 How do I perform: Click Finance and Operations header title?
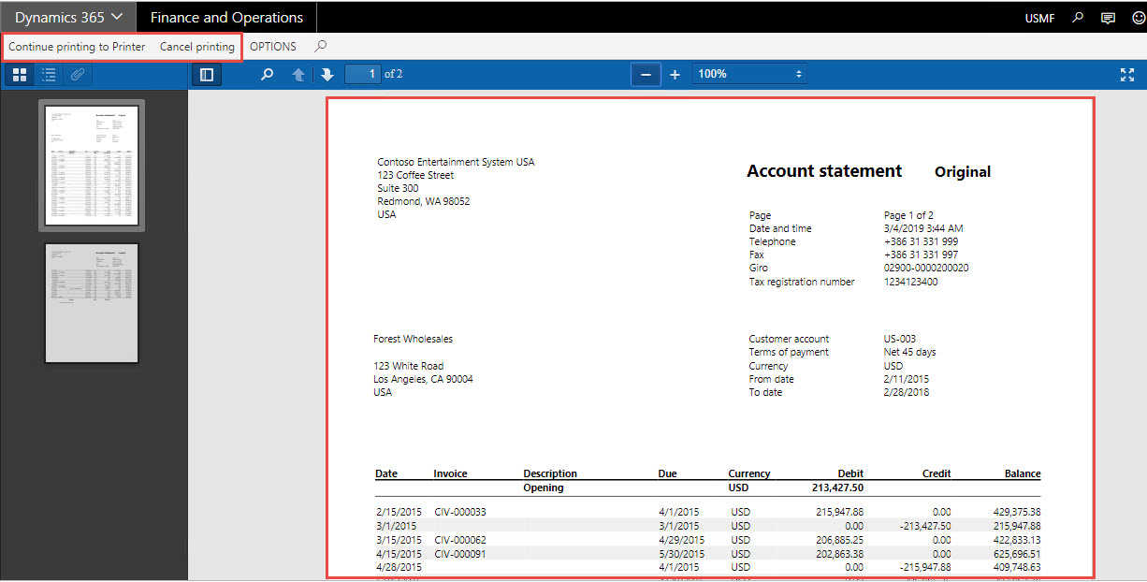click(x=226, y=17)
